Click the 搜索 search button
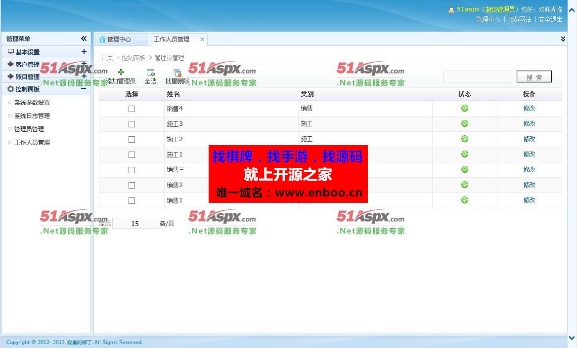Viewport: 577px width, 348px height. (534, 77)
